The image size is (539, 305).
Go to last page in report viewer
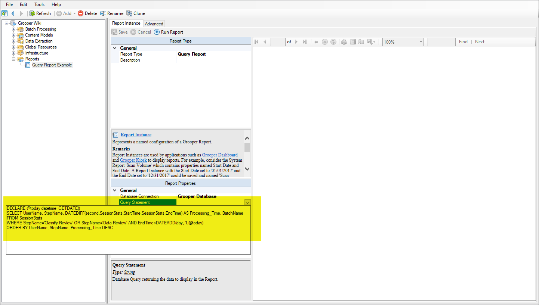(305, 42)
